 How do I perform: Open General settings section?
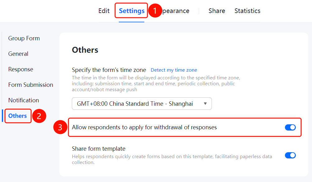pyautogui.click(x=18, y=54)
